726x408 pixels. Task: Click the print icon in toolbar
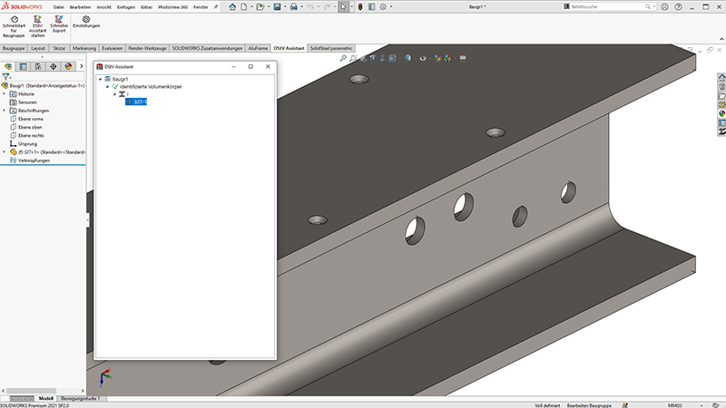[293, 7]
